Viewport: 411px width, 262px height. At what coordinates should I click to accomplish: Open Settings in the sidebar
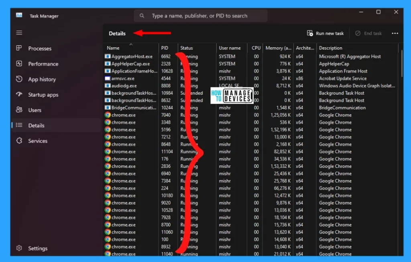click(56, 248)
